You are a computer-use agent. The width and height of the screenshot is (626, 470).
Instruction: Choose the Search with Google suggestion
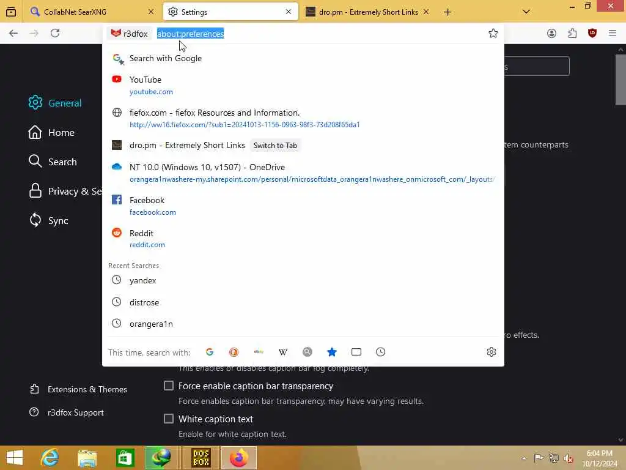click(x=303, y=58)
